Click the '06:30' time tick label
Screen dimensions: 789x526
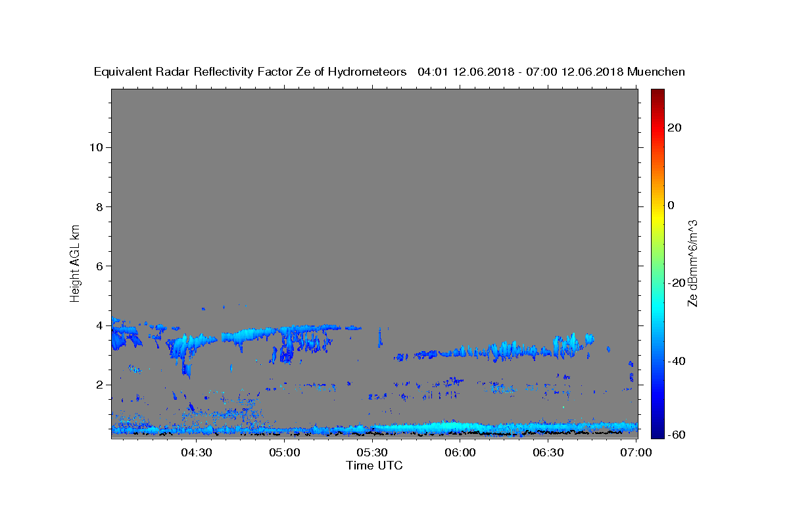pos(548,452)
